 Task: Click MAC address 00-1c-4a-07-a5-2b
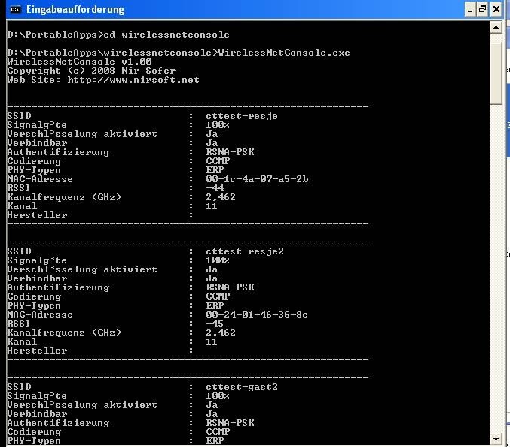point(257,179)
